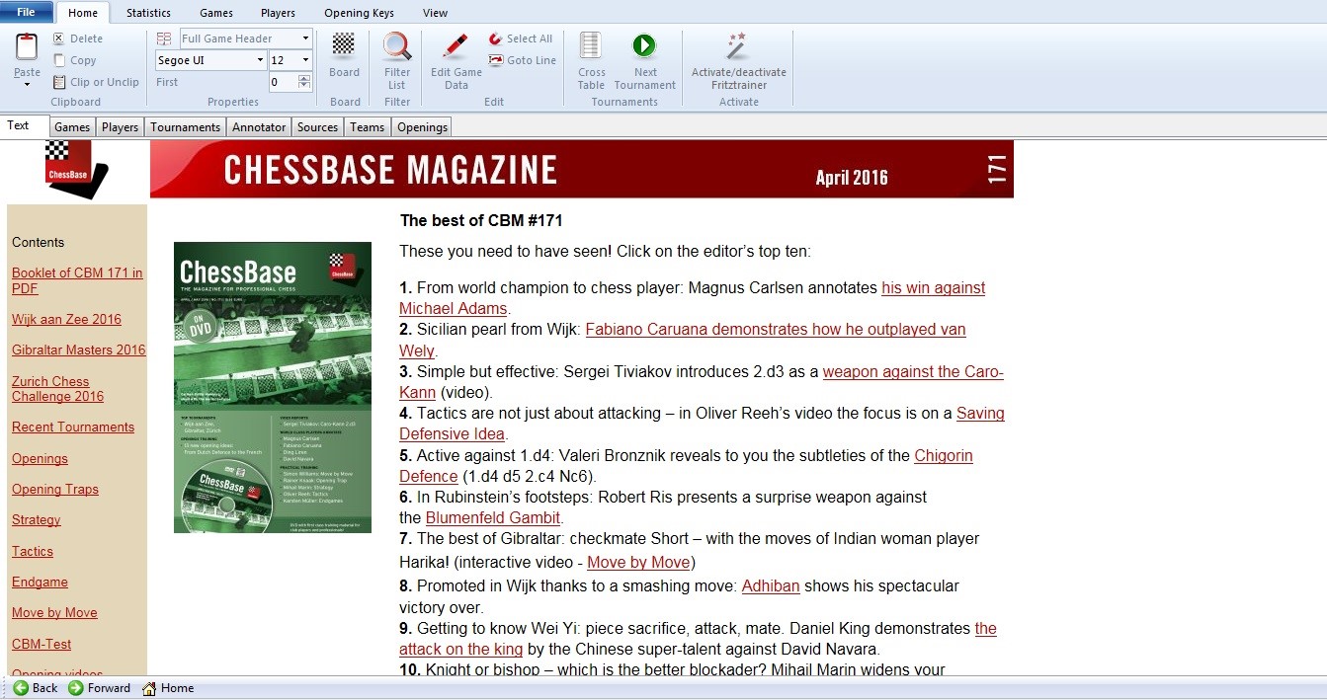Click the ChessBase magazine cover thumbnail

pyautogui.click(x=273, y=387)
